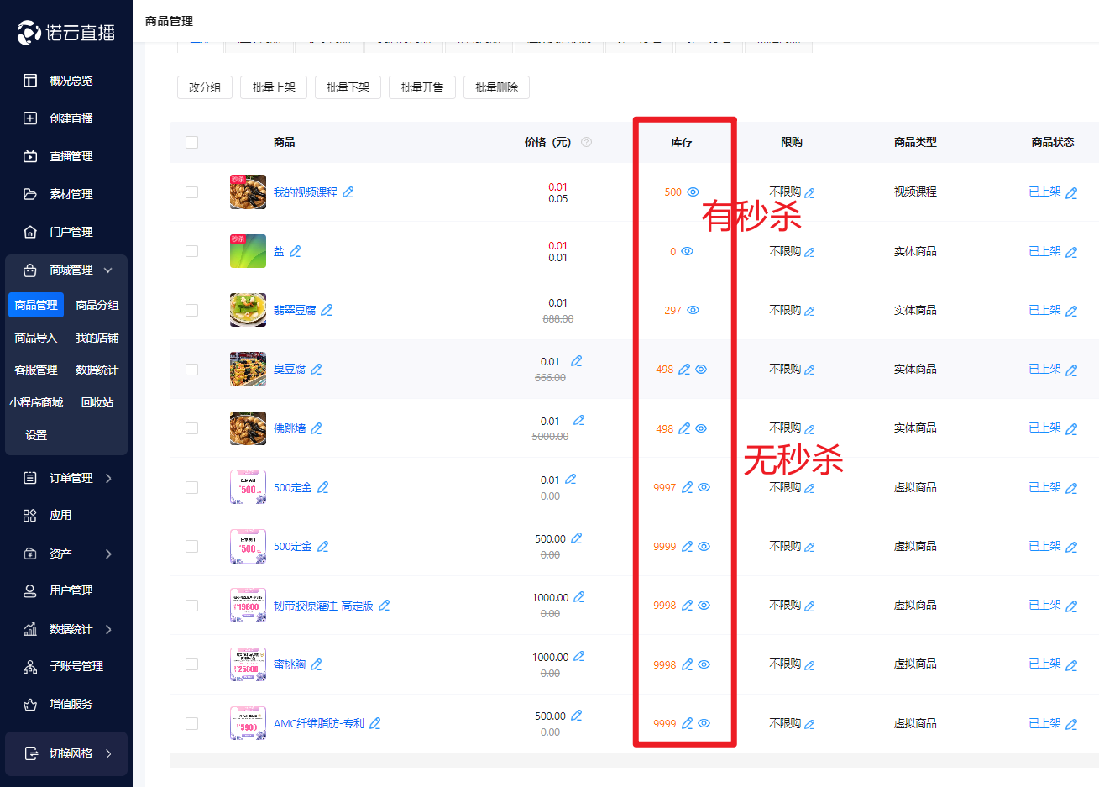Viewport: 1099px width, 787px height.
Task: Open 概况总览 from the sidebar
Action: point(71,81)
